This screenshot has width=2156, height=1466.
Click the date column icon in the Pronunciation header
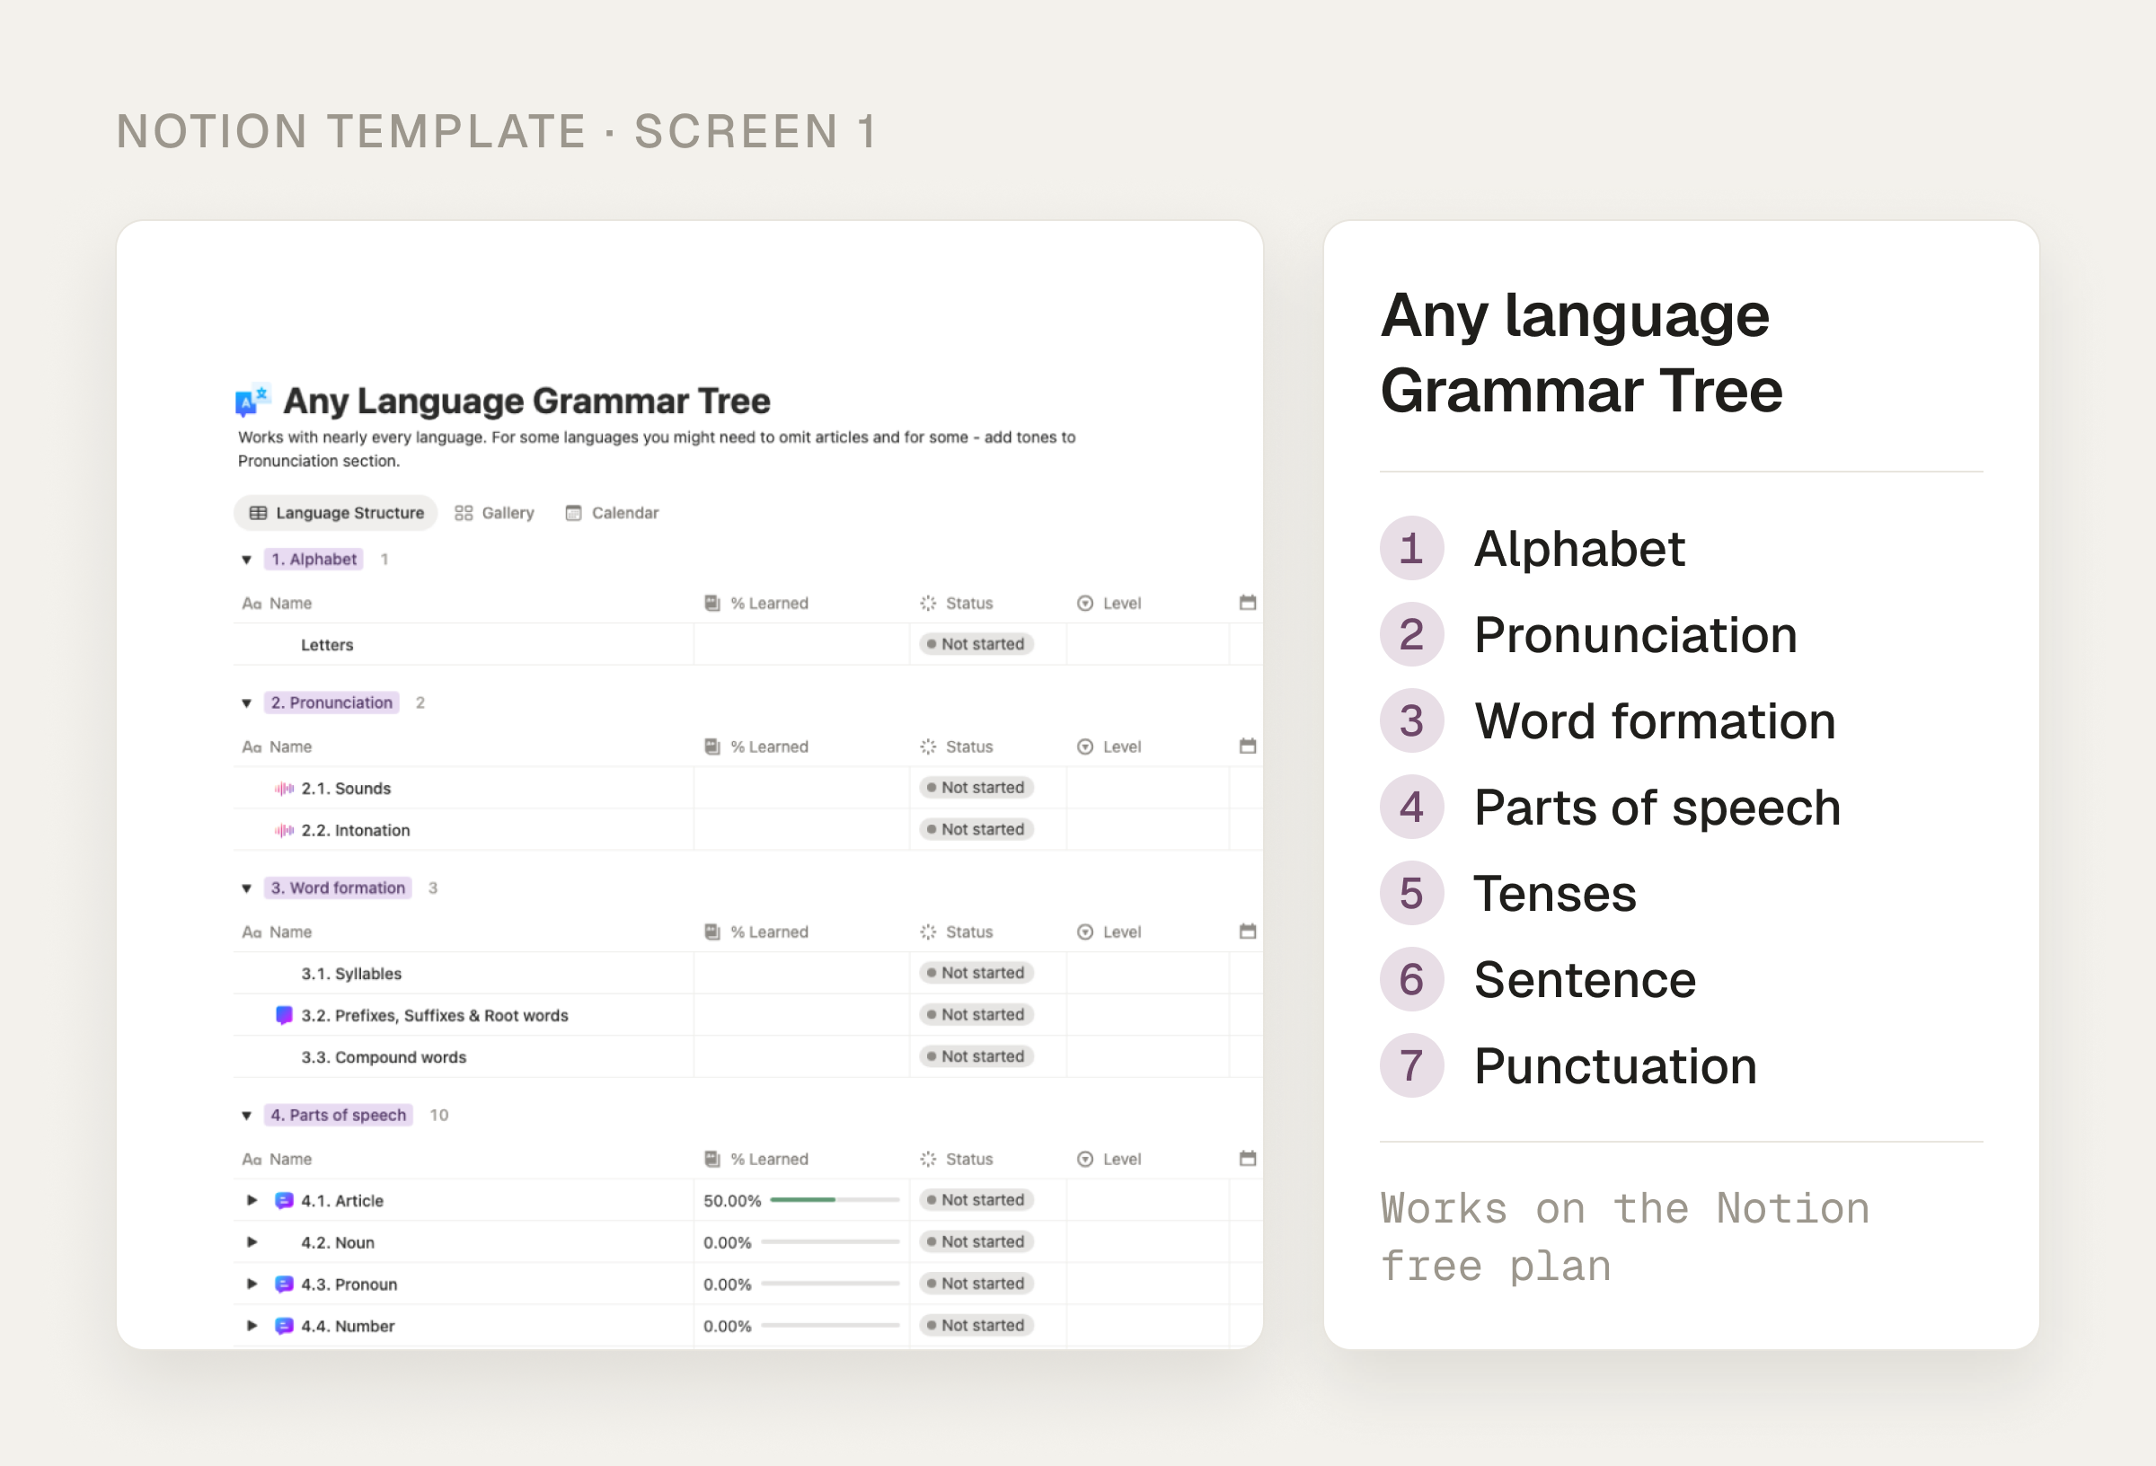click(x=1248, y=746)
